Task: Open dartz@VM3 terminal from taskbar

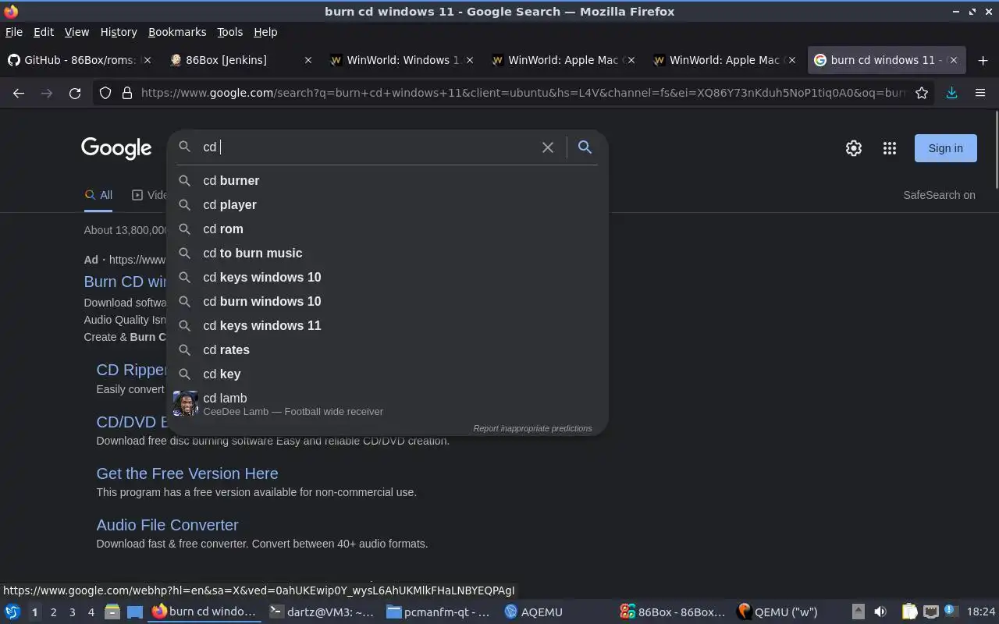Action: tap(322, 612)
